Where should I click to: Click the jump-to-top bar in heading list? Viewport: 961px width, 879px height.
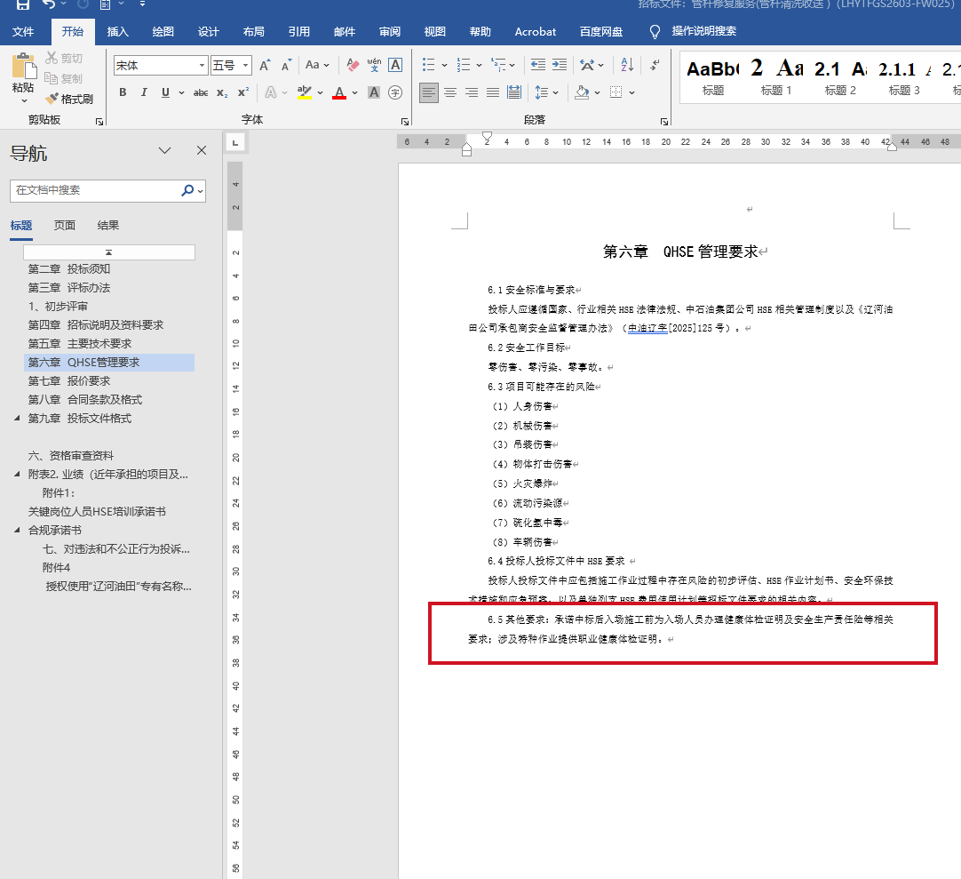tap(109, 252)
